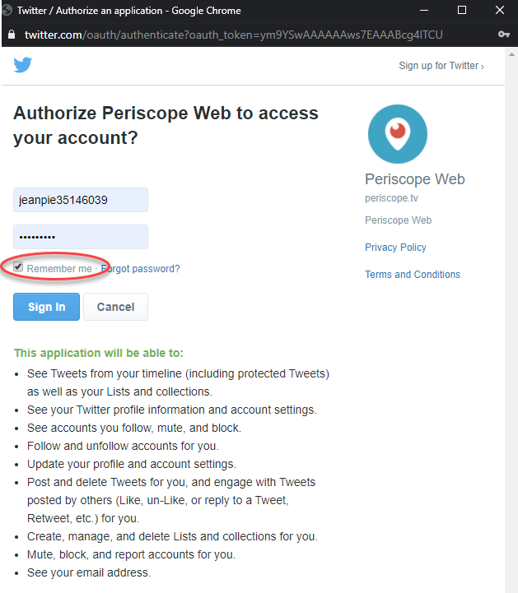Image resolution: width=518 pixels, height=593 pixels.
Task: Click the periscope.tv website text
Action: click(391, 198)
